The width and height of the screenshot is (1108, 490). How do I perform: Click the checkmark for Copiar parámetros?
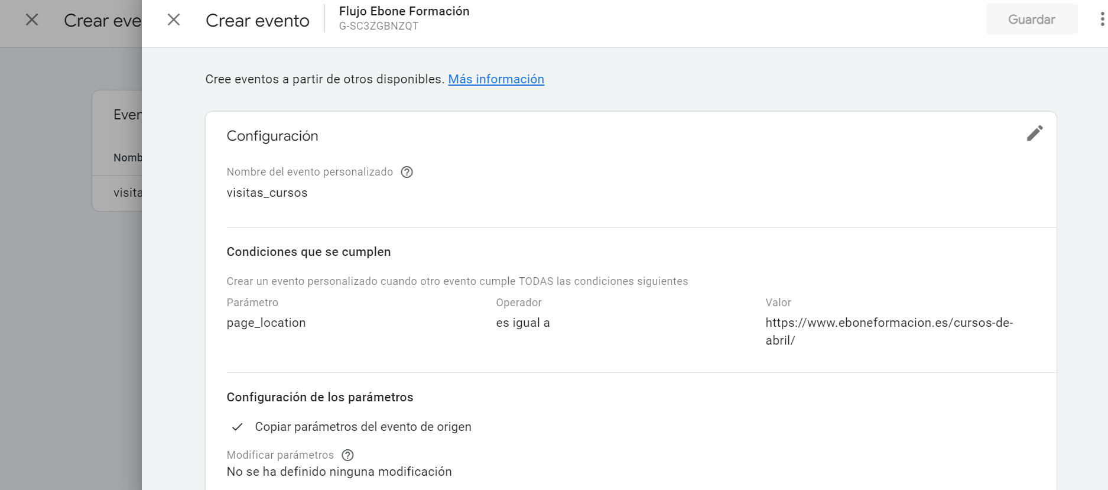point(238,427)
